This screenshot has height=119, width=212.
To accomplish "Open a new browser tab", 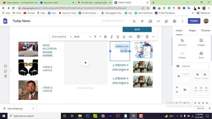I will 153,3.
